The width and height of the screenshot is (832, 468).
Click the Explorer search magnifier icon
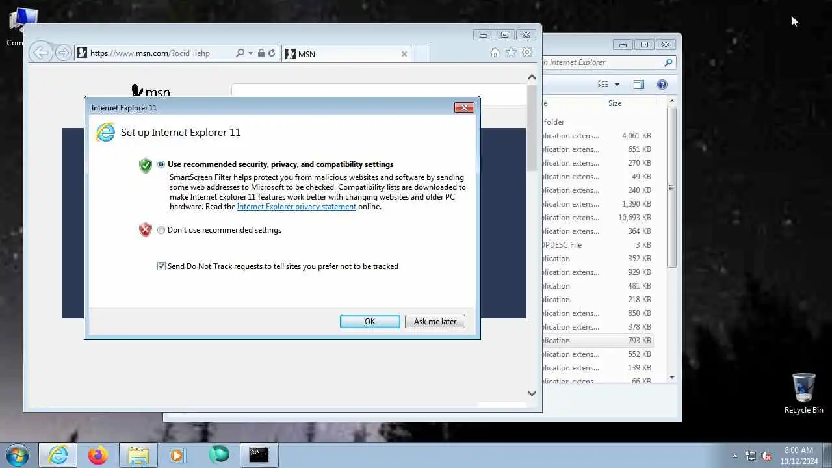(668, 62)
